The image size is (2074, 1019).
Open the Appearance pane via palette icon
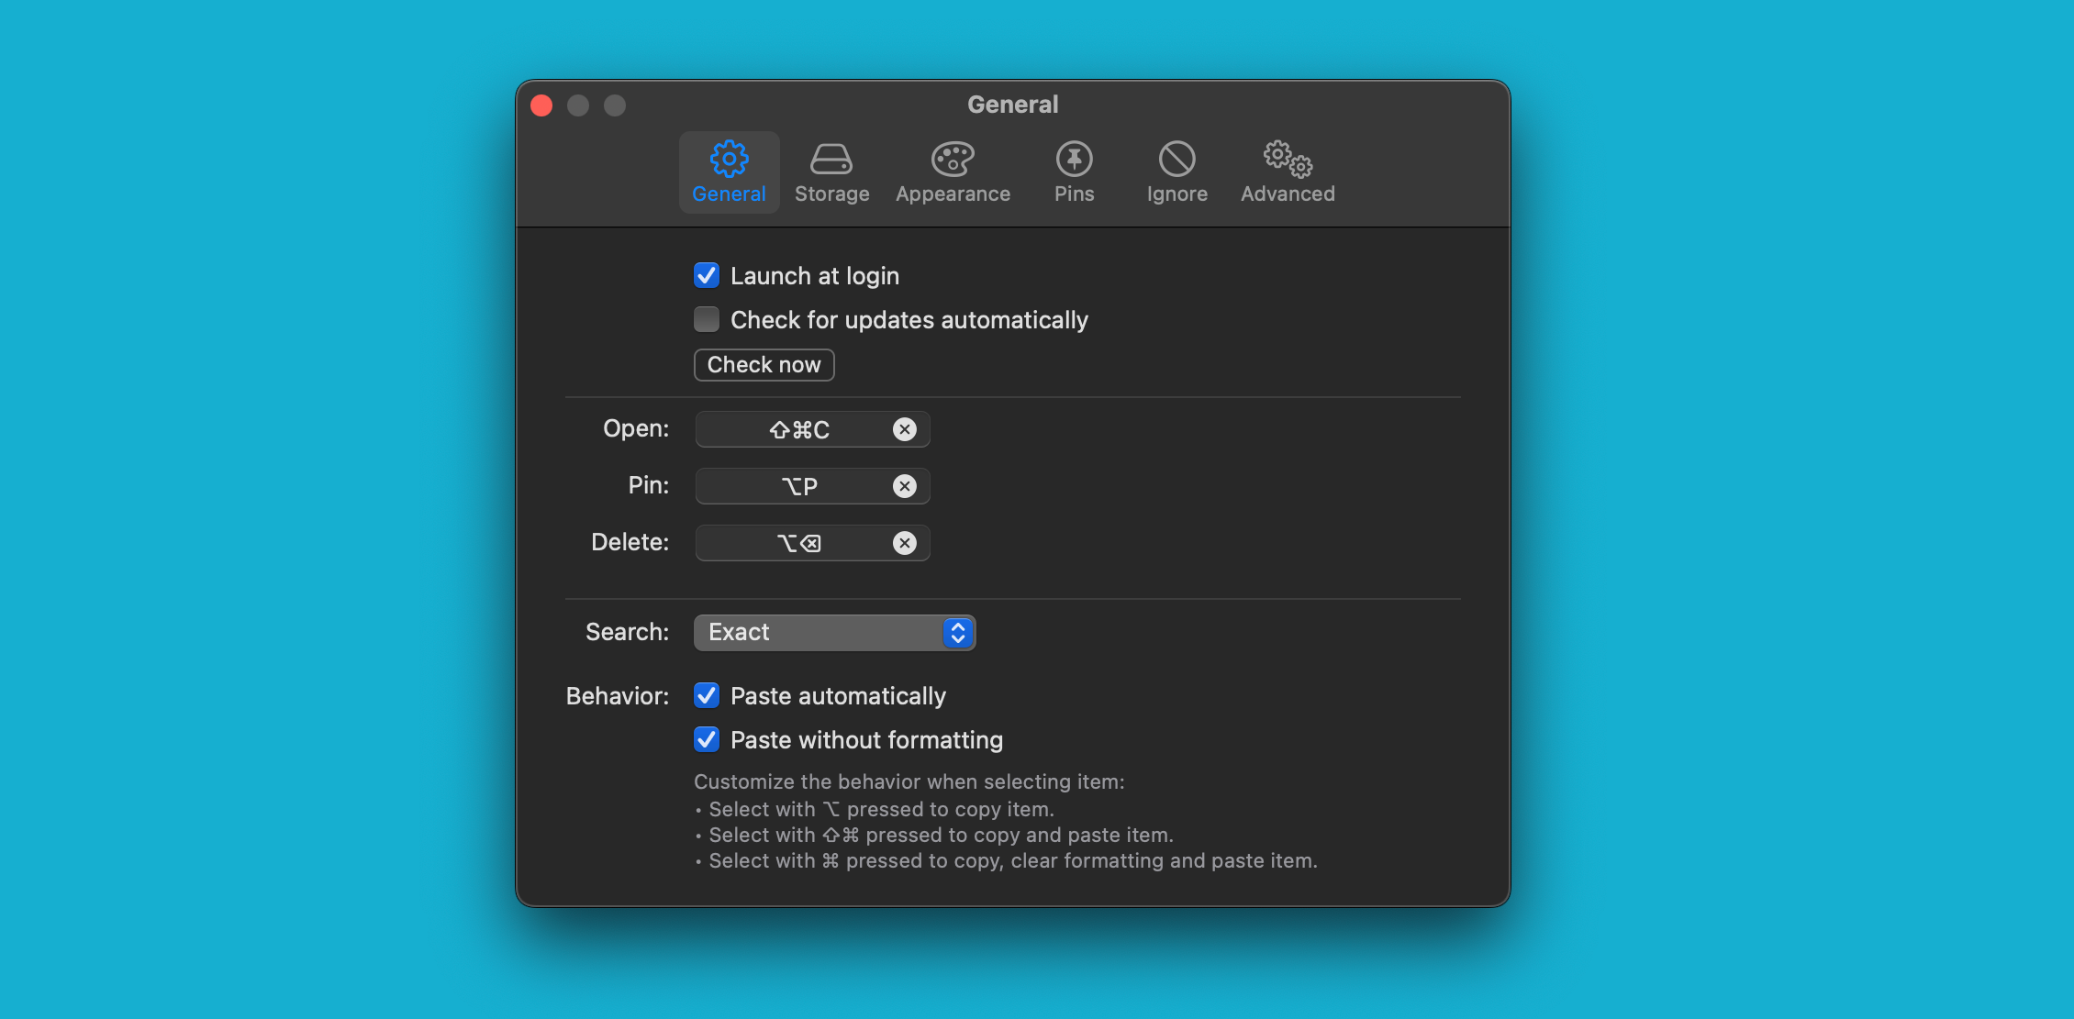pyautogui.click(x=952, y=158)
